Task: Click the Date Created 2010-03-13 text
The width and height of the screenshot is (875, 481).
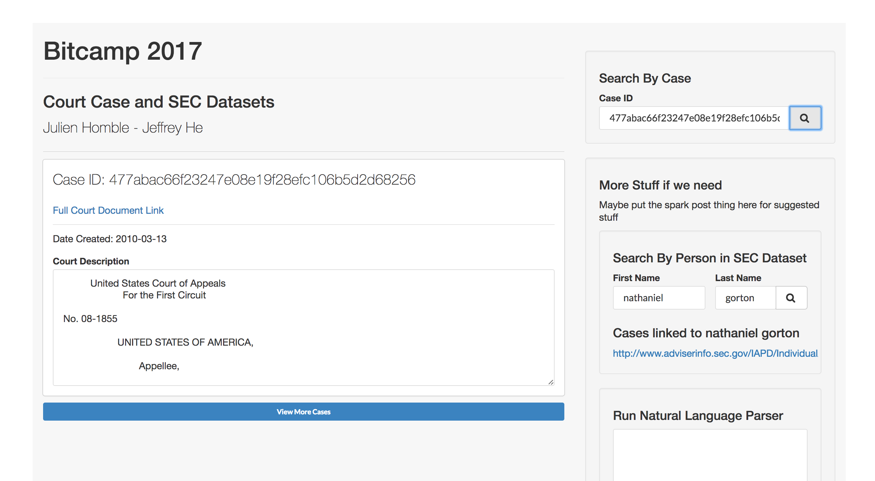Action: [109, 239]
